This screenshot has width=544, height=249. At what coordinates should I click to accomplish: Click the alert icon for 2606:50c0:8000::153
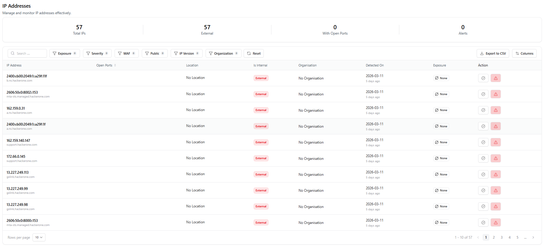point(496,223)
